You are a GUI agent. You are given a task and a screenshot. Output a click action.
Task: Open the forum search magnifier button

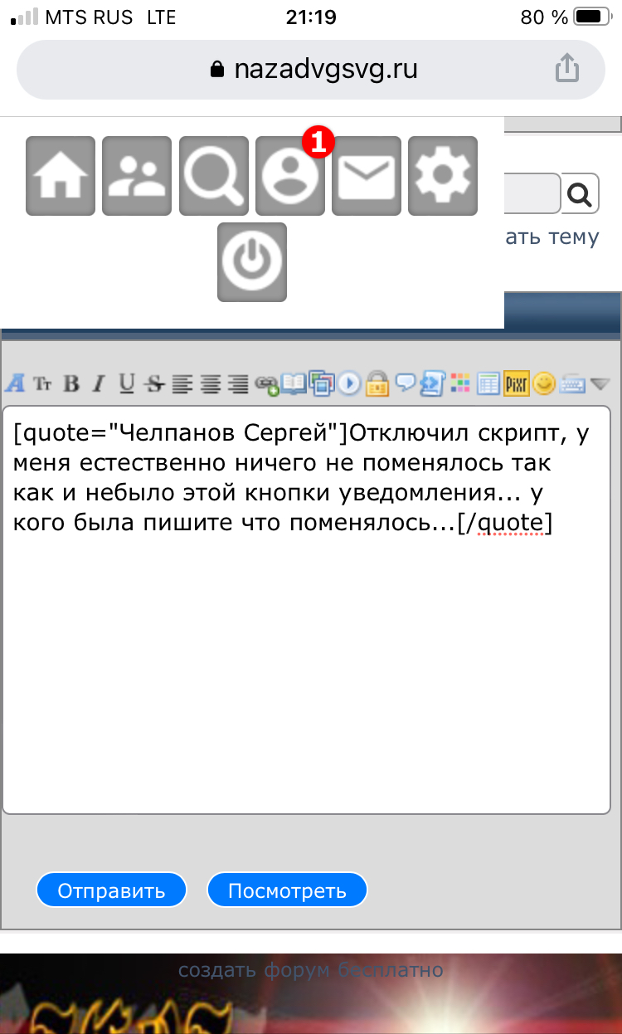214,176
